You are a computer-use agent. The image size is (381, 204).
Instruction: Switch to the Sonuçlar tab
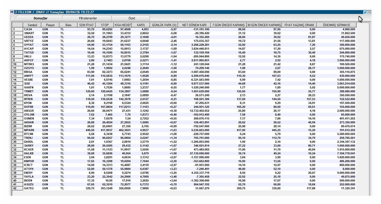(x=40, y=18)
